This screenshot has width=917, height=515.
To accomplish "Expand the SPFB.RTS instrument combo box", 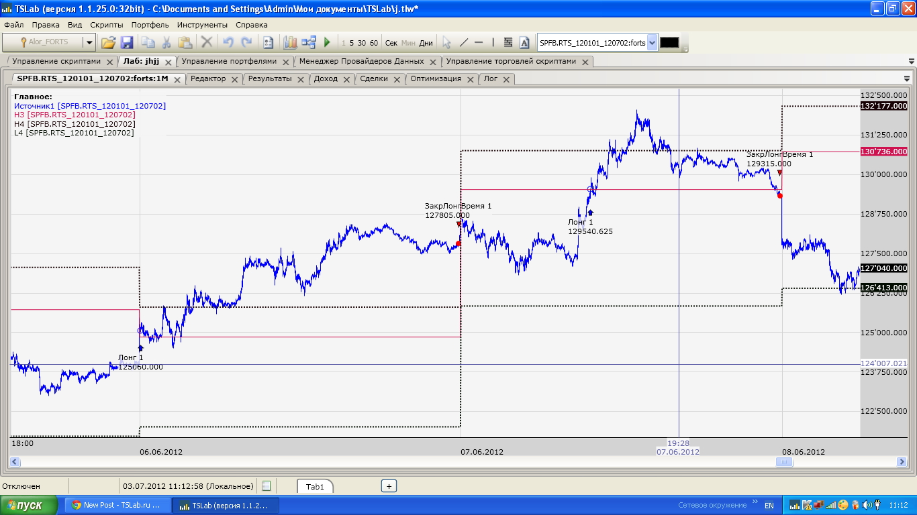I will (x=653, y=43).
